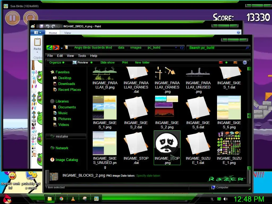Select the INGAME_SKIES_2.dat file icon
This screenshot has width=272, height=204.
136,108
